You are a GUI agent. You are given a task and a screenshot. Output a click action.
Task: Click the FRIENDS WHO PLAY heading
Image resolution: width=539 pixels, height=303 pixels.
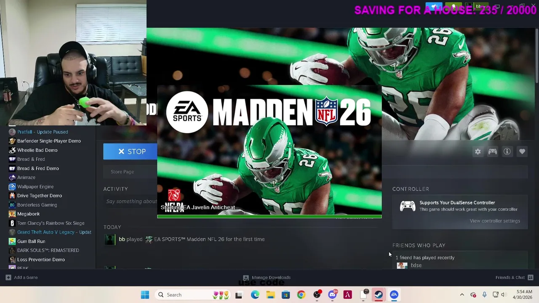419,245
